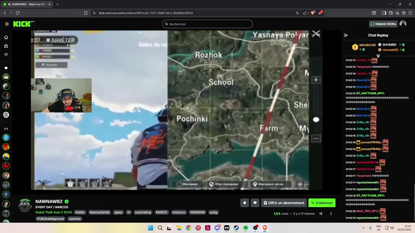
Task: Toggle the Brave sidebar panel
Action: click(x=384, y=13)
